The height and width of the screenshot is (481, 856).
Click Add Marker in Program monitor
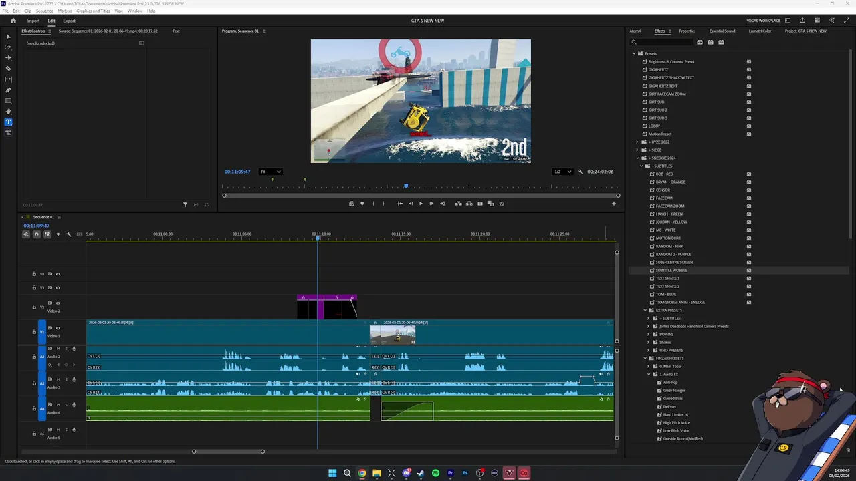click(x=362, y=204)
